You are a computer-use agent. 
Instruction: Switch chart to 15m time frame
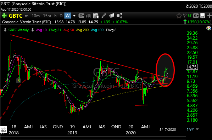[x=47, y=16]
